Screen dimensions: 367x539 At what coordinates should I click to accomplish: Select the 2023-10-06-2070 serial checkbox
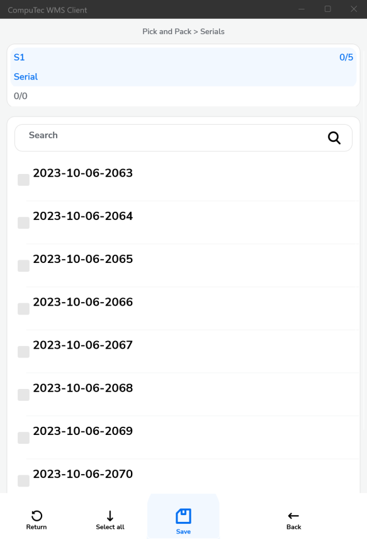pos(23,480)
